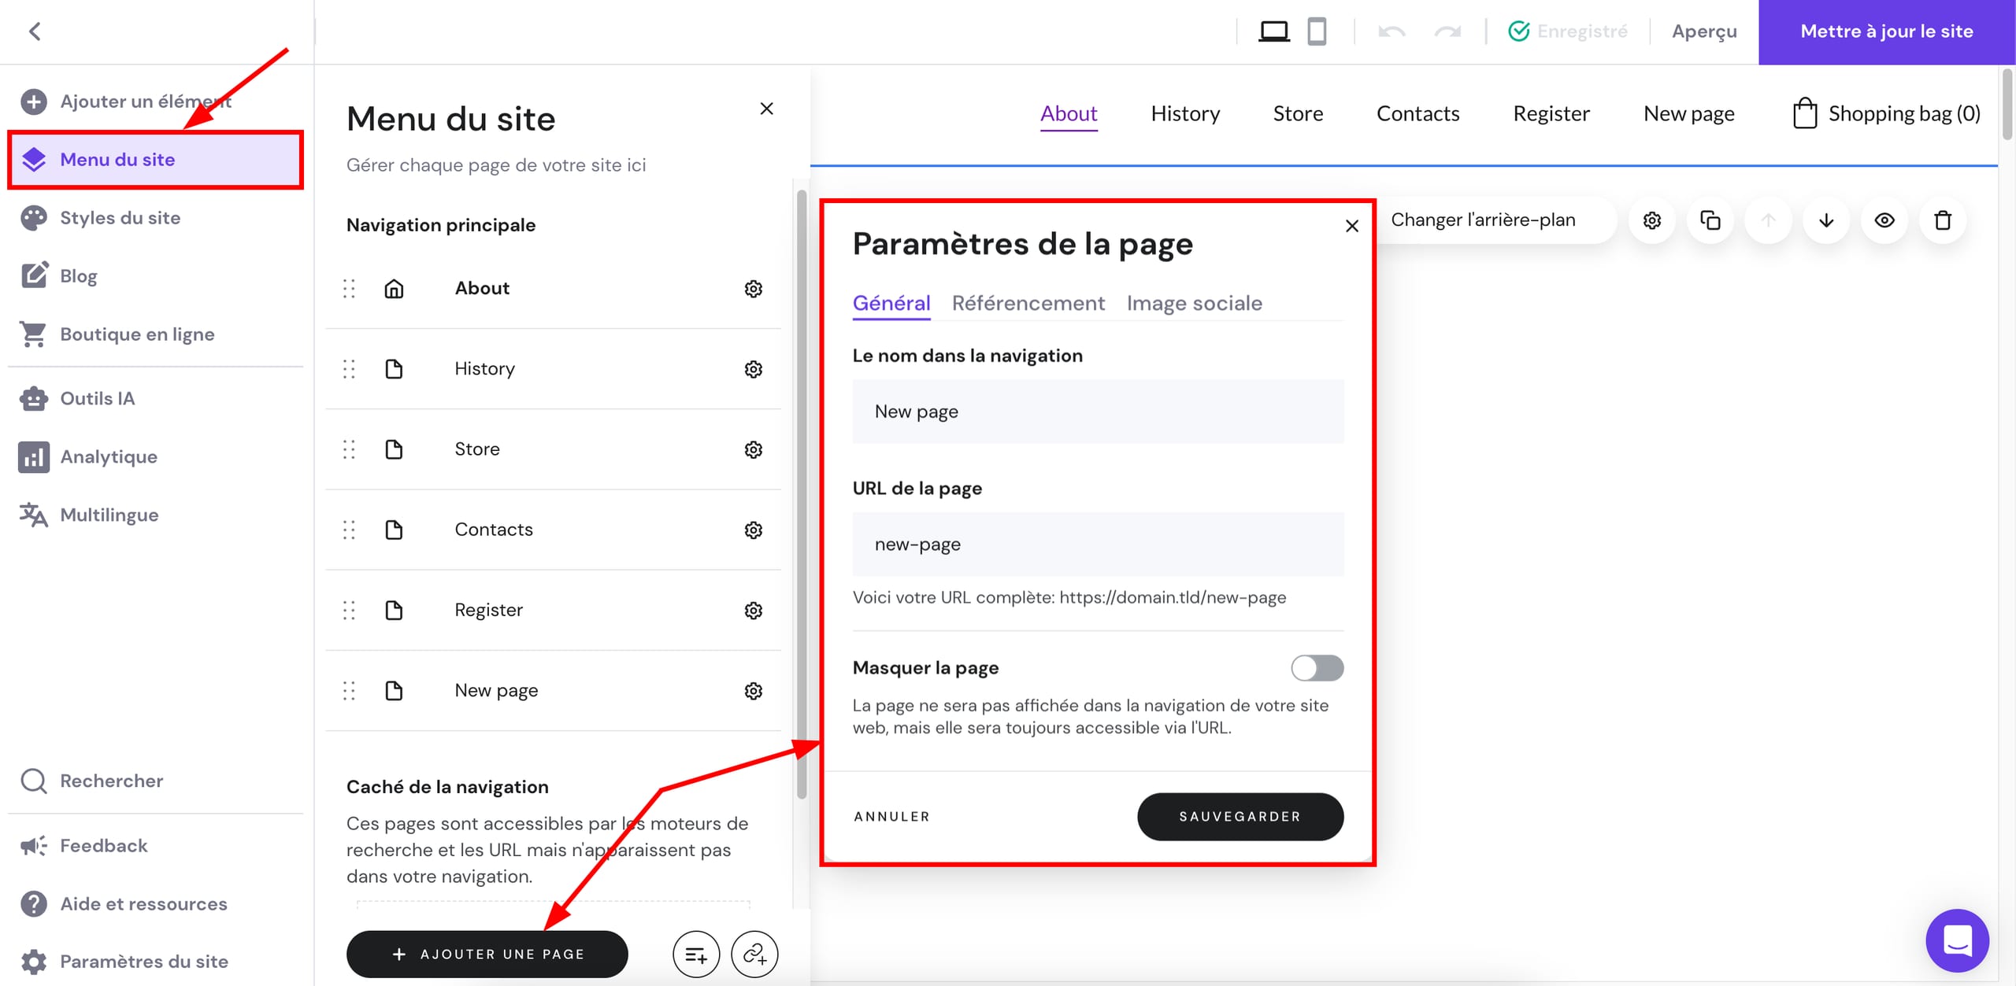Screen dimensions: 2016x986
Task: Click the URL de la page field
Action: click(1097, 544)
